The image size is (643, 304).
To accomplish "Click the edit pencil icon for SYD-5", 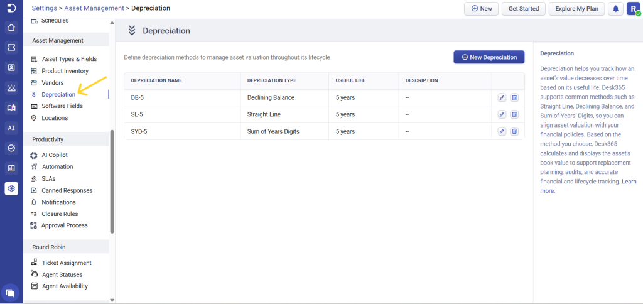I will 502,131.
